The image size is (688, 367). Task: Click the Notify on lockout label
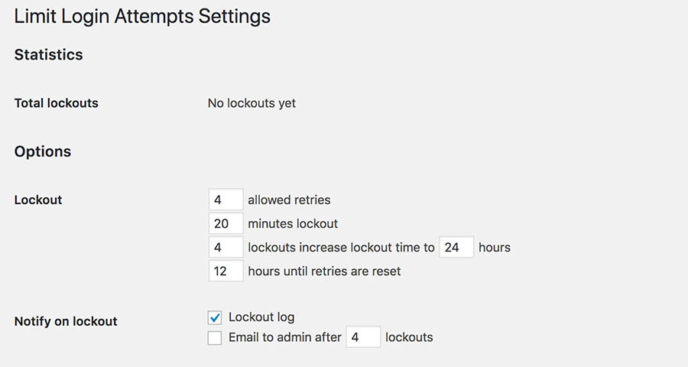[x=66, y=322]
